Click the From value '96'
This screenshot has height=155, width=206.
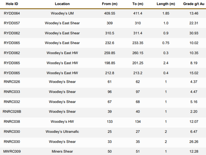point(110,92)
